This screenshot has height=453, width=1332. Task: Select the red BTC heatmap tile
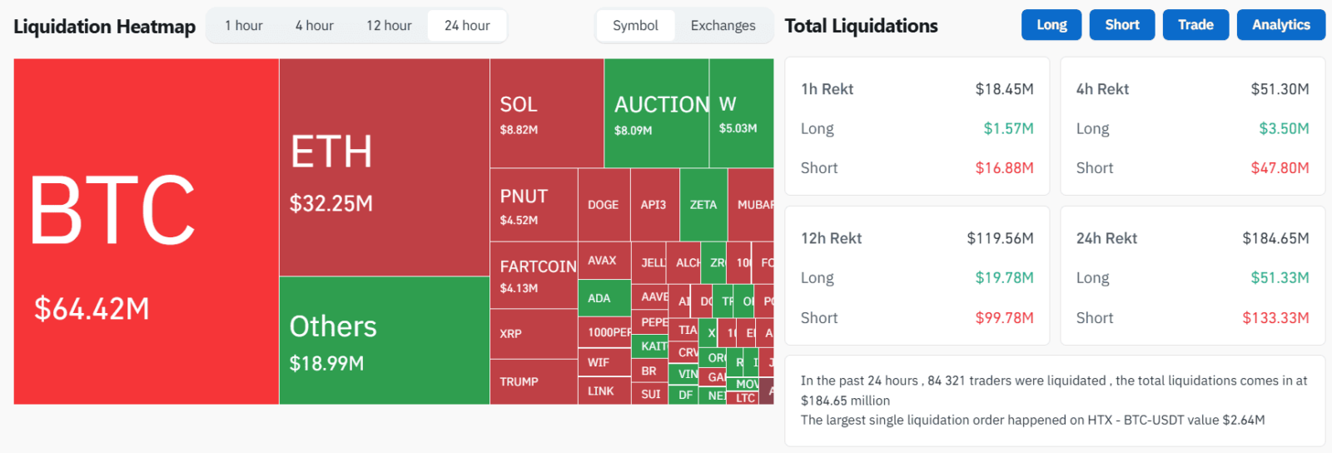click(x=147, y=231)
